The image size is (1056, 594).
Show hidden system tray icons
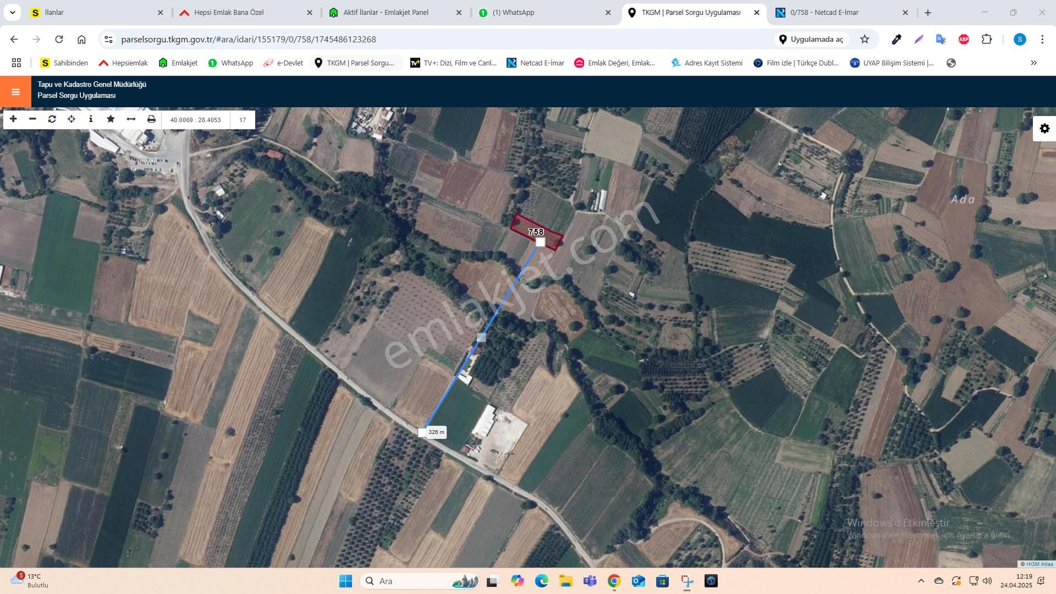[921, 581]
